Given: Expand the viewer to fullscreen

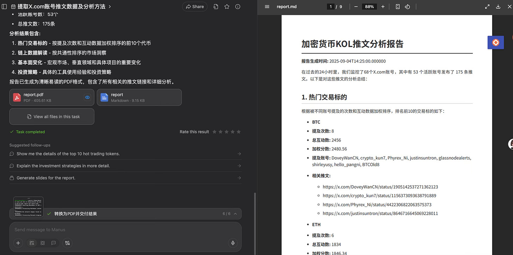Looking at the screenshot, I should 487,7.
